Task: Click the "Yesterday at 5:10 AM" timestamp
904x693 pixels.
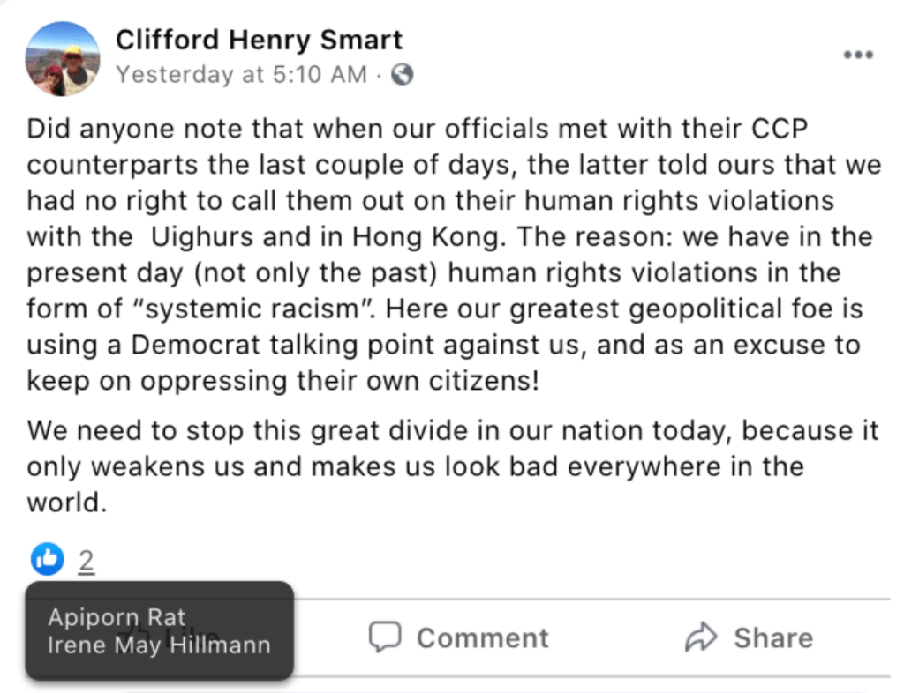Action: coord(241,75)
